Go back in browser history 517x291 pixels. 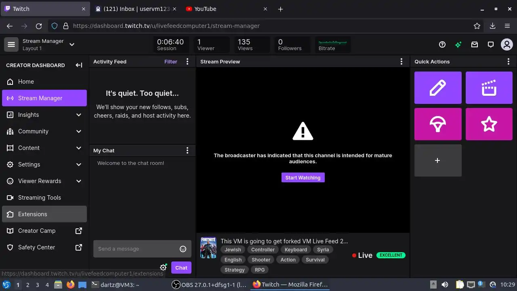click(10, 26)
